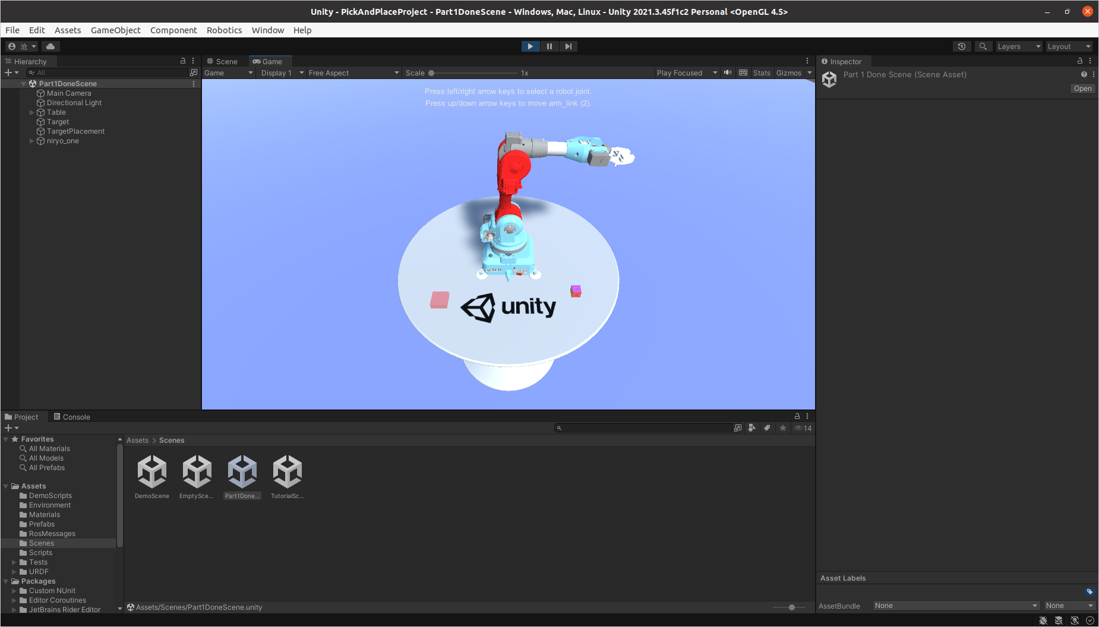
Task: Start Play mode with the Play button
Action: tap(530, 46)
